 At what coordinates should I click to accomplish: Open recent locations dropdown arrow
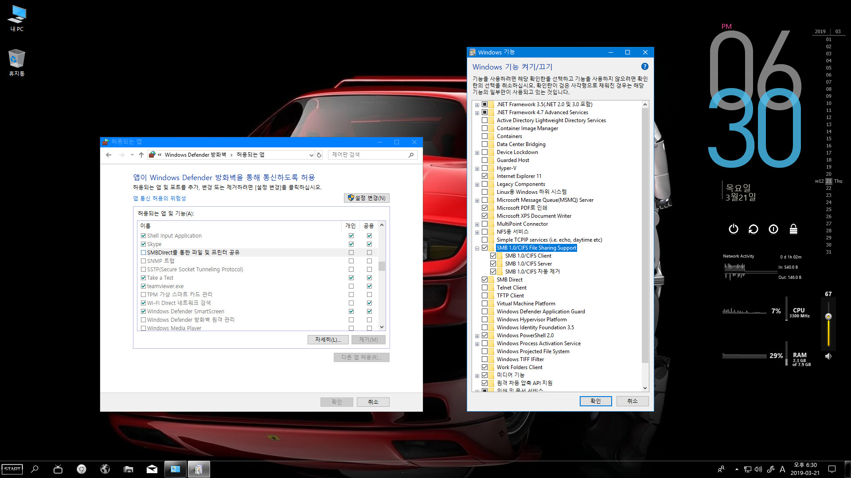coord(132,155)
